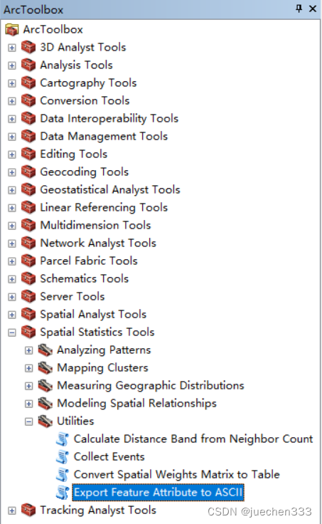Expand the Analysis Tools node

click(x=12, y=65)
